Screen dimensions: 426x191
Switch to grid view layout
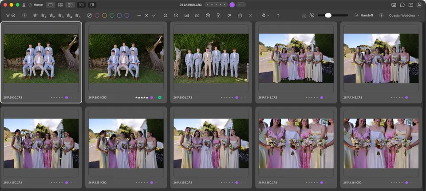point(60,4)
